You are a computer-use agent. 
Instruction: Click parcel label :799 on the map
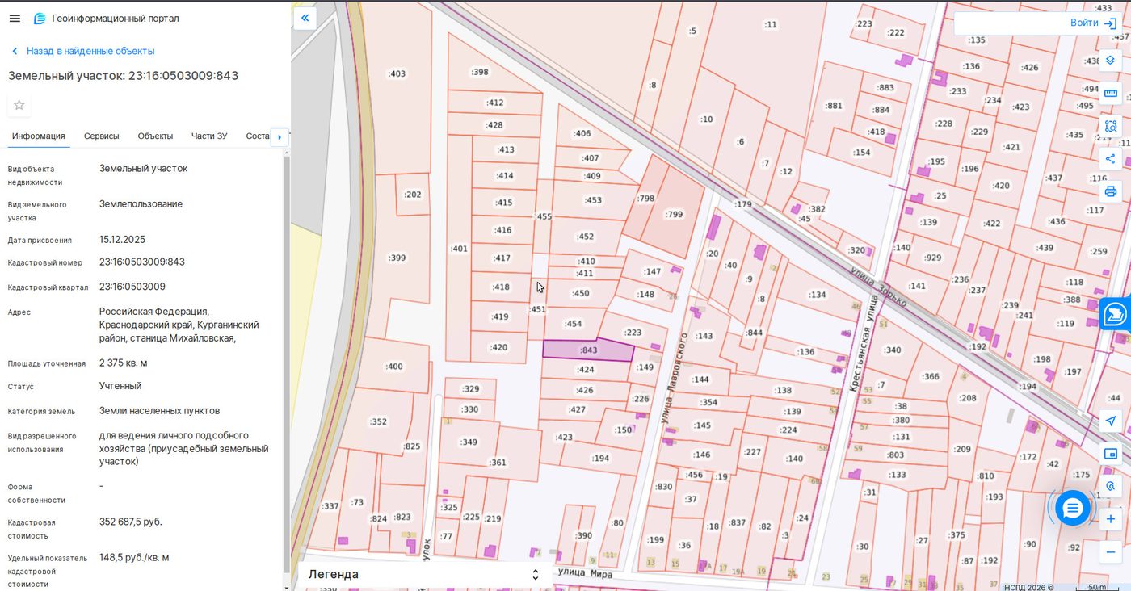pos(674,215)
